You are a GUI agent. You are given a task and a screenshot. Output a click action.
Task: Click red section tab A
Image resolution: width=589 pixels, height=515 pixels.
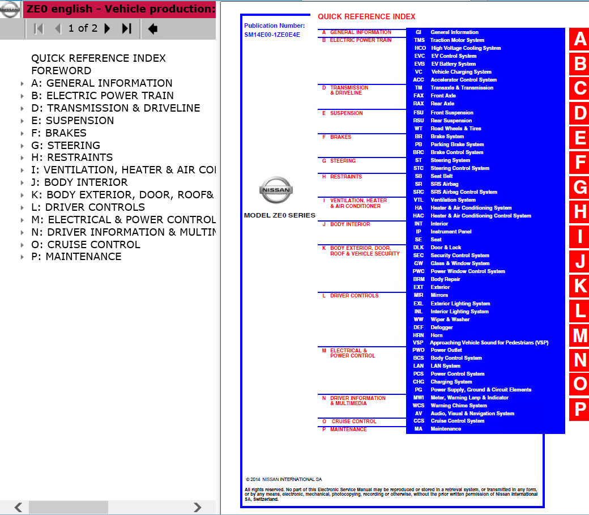click(x=579, y=39)
